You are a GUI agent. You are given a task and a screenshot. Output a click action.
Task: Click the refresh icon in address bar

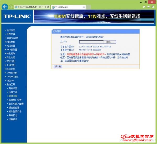[48, 7]
